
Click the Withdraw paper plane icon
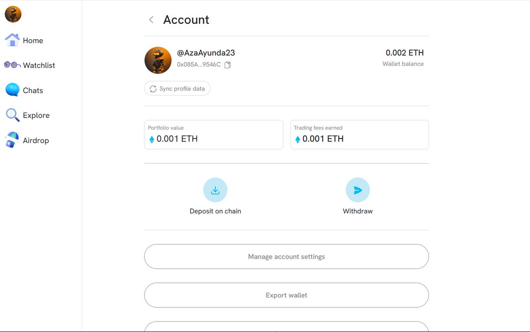(x=358, y=190)
